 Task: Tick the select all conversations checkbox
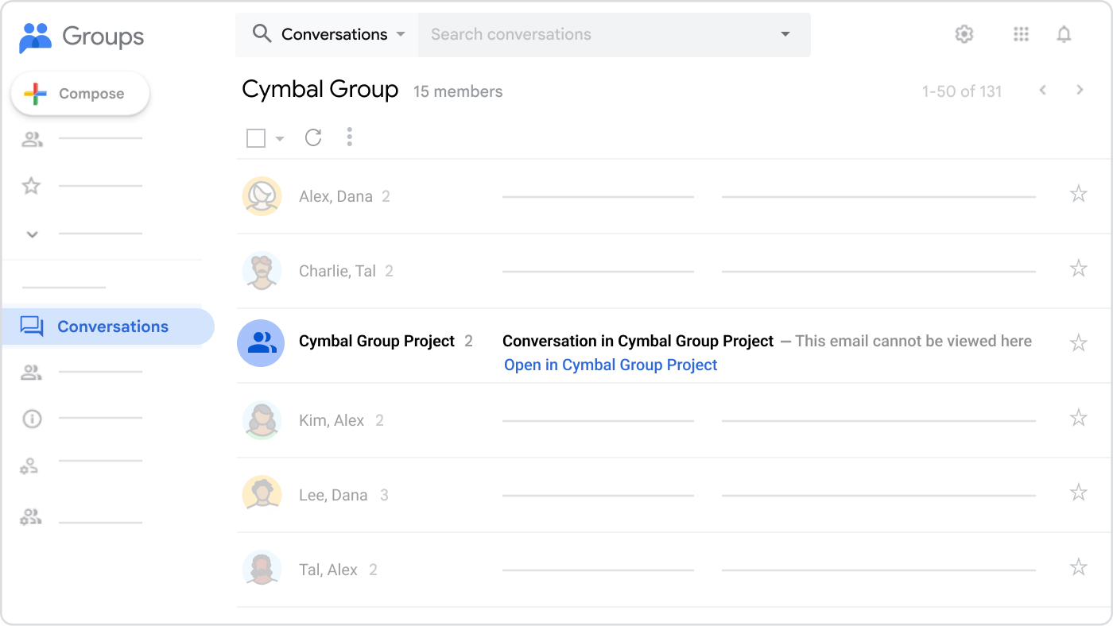click(256, 138)
